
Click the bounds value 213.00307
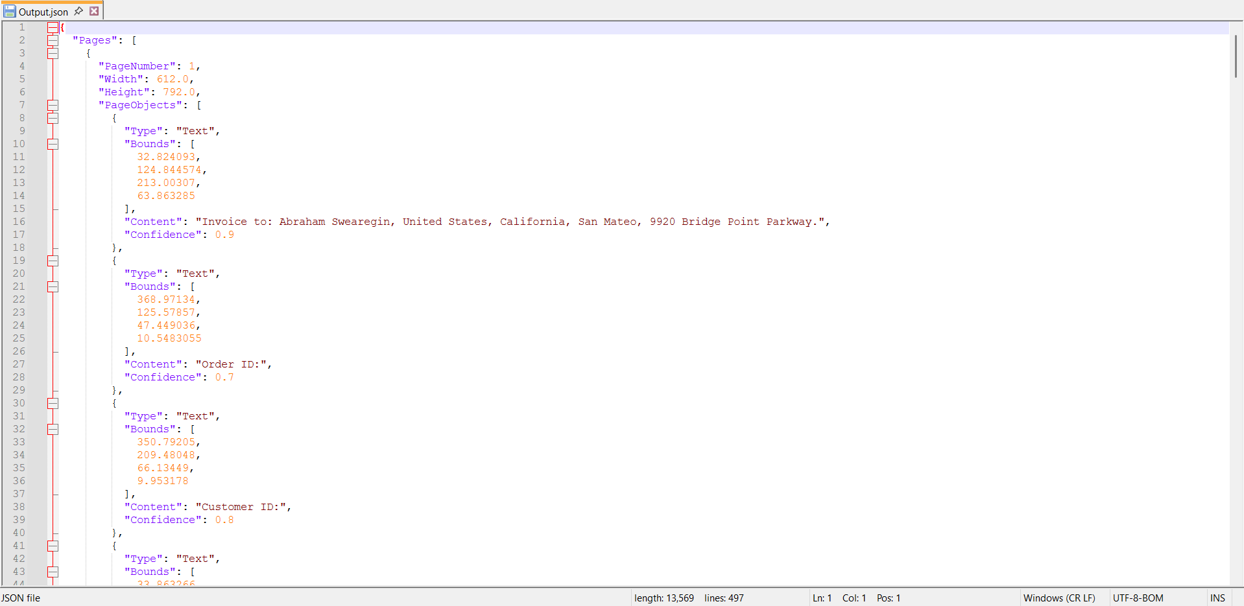point(166,183)
